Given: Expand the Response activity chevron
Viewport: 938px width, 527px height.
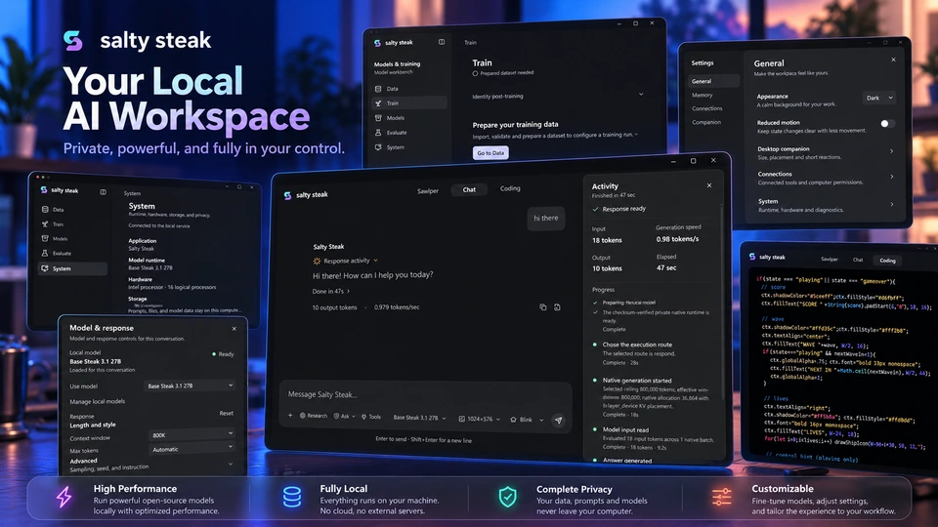Looking at the screenshot, I should coord(375,261).
